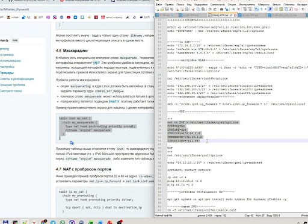Screen dimensions: 308x224
Task: Open the Плагины menu in Notepad++
Action: (289, 4)
